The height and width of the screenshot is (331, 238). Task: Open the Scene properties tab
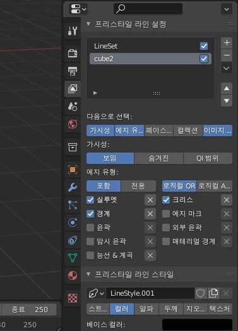[73, 107]
